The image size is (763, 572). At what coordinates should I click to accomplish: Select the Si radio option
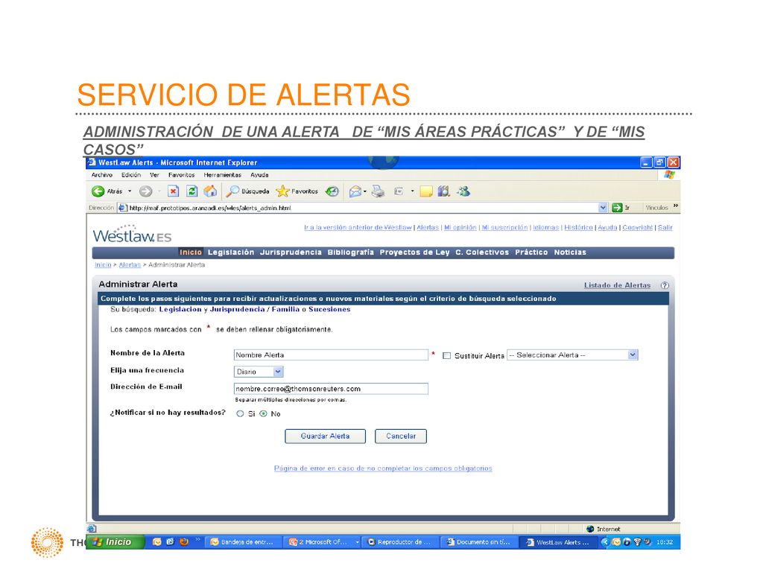(x=240, y=414)
